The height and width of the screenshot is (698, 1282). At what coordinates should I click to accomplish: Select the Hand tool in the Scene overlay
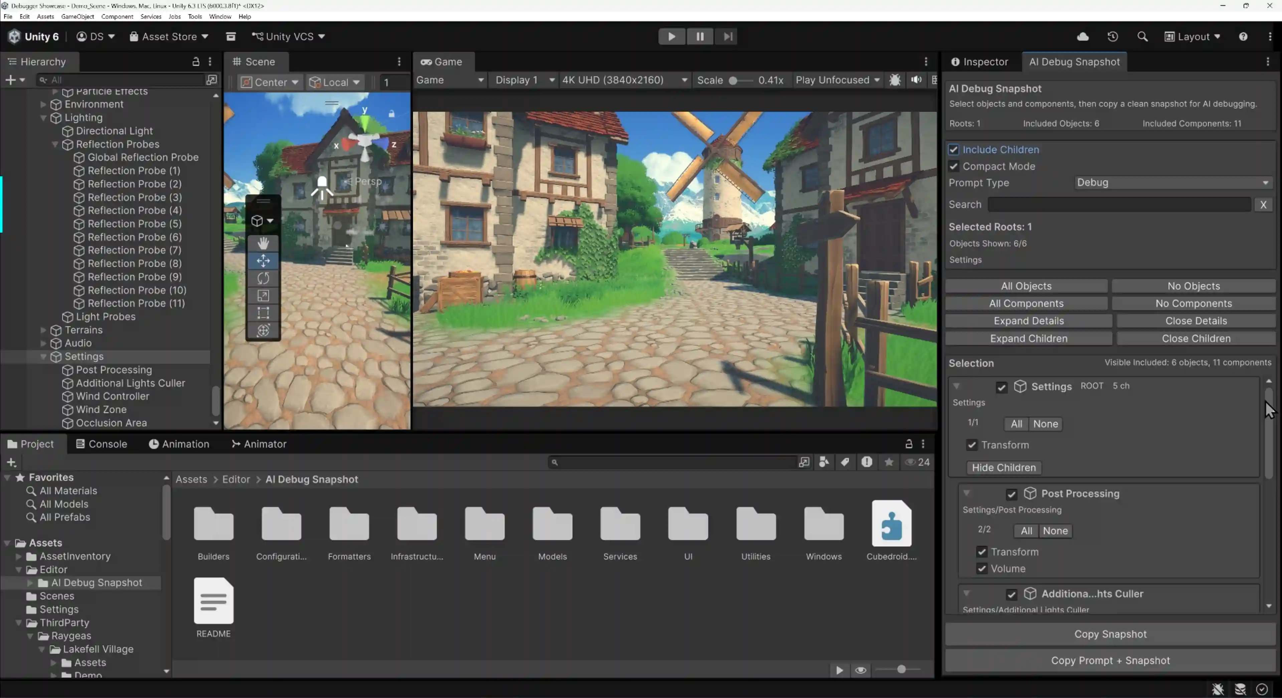263,243
